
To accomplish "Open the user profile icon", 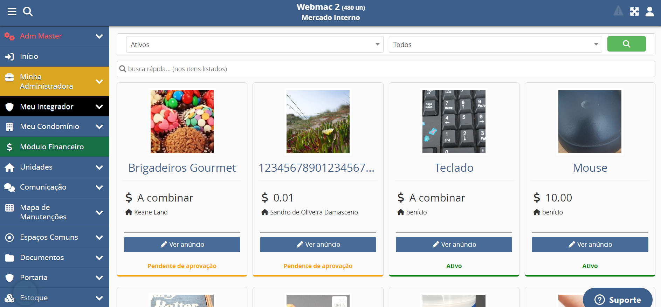I will point(649,12).
